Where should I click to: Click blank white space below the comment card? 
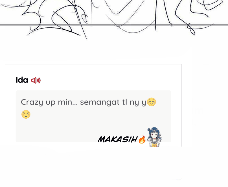pos(93,166)
